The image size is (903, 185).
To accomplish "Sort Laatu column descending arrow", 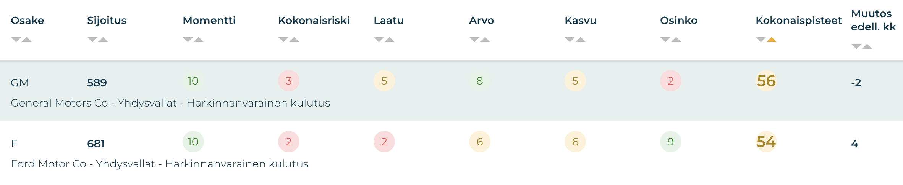I will [x=379, y=40].
